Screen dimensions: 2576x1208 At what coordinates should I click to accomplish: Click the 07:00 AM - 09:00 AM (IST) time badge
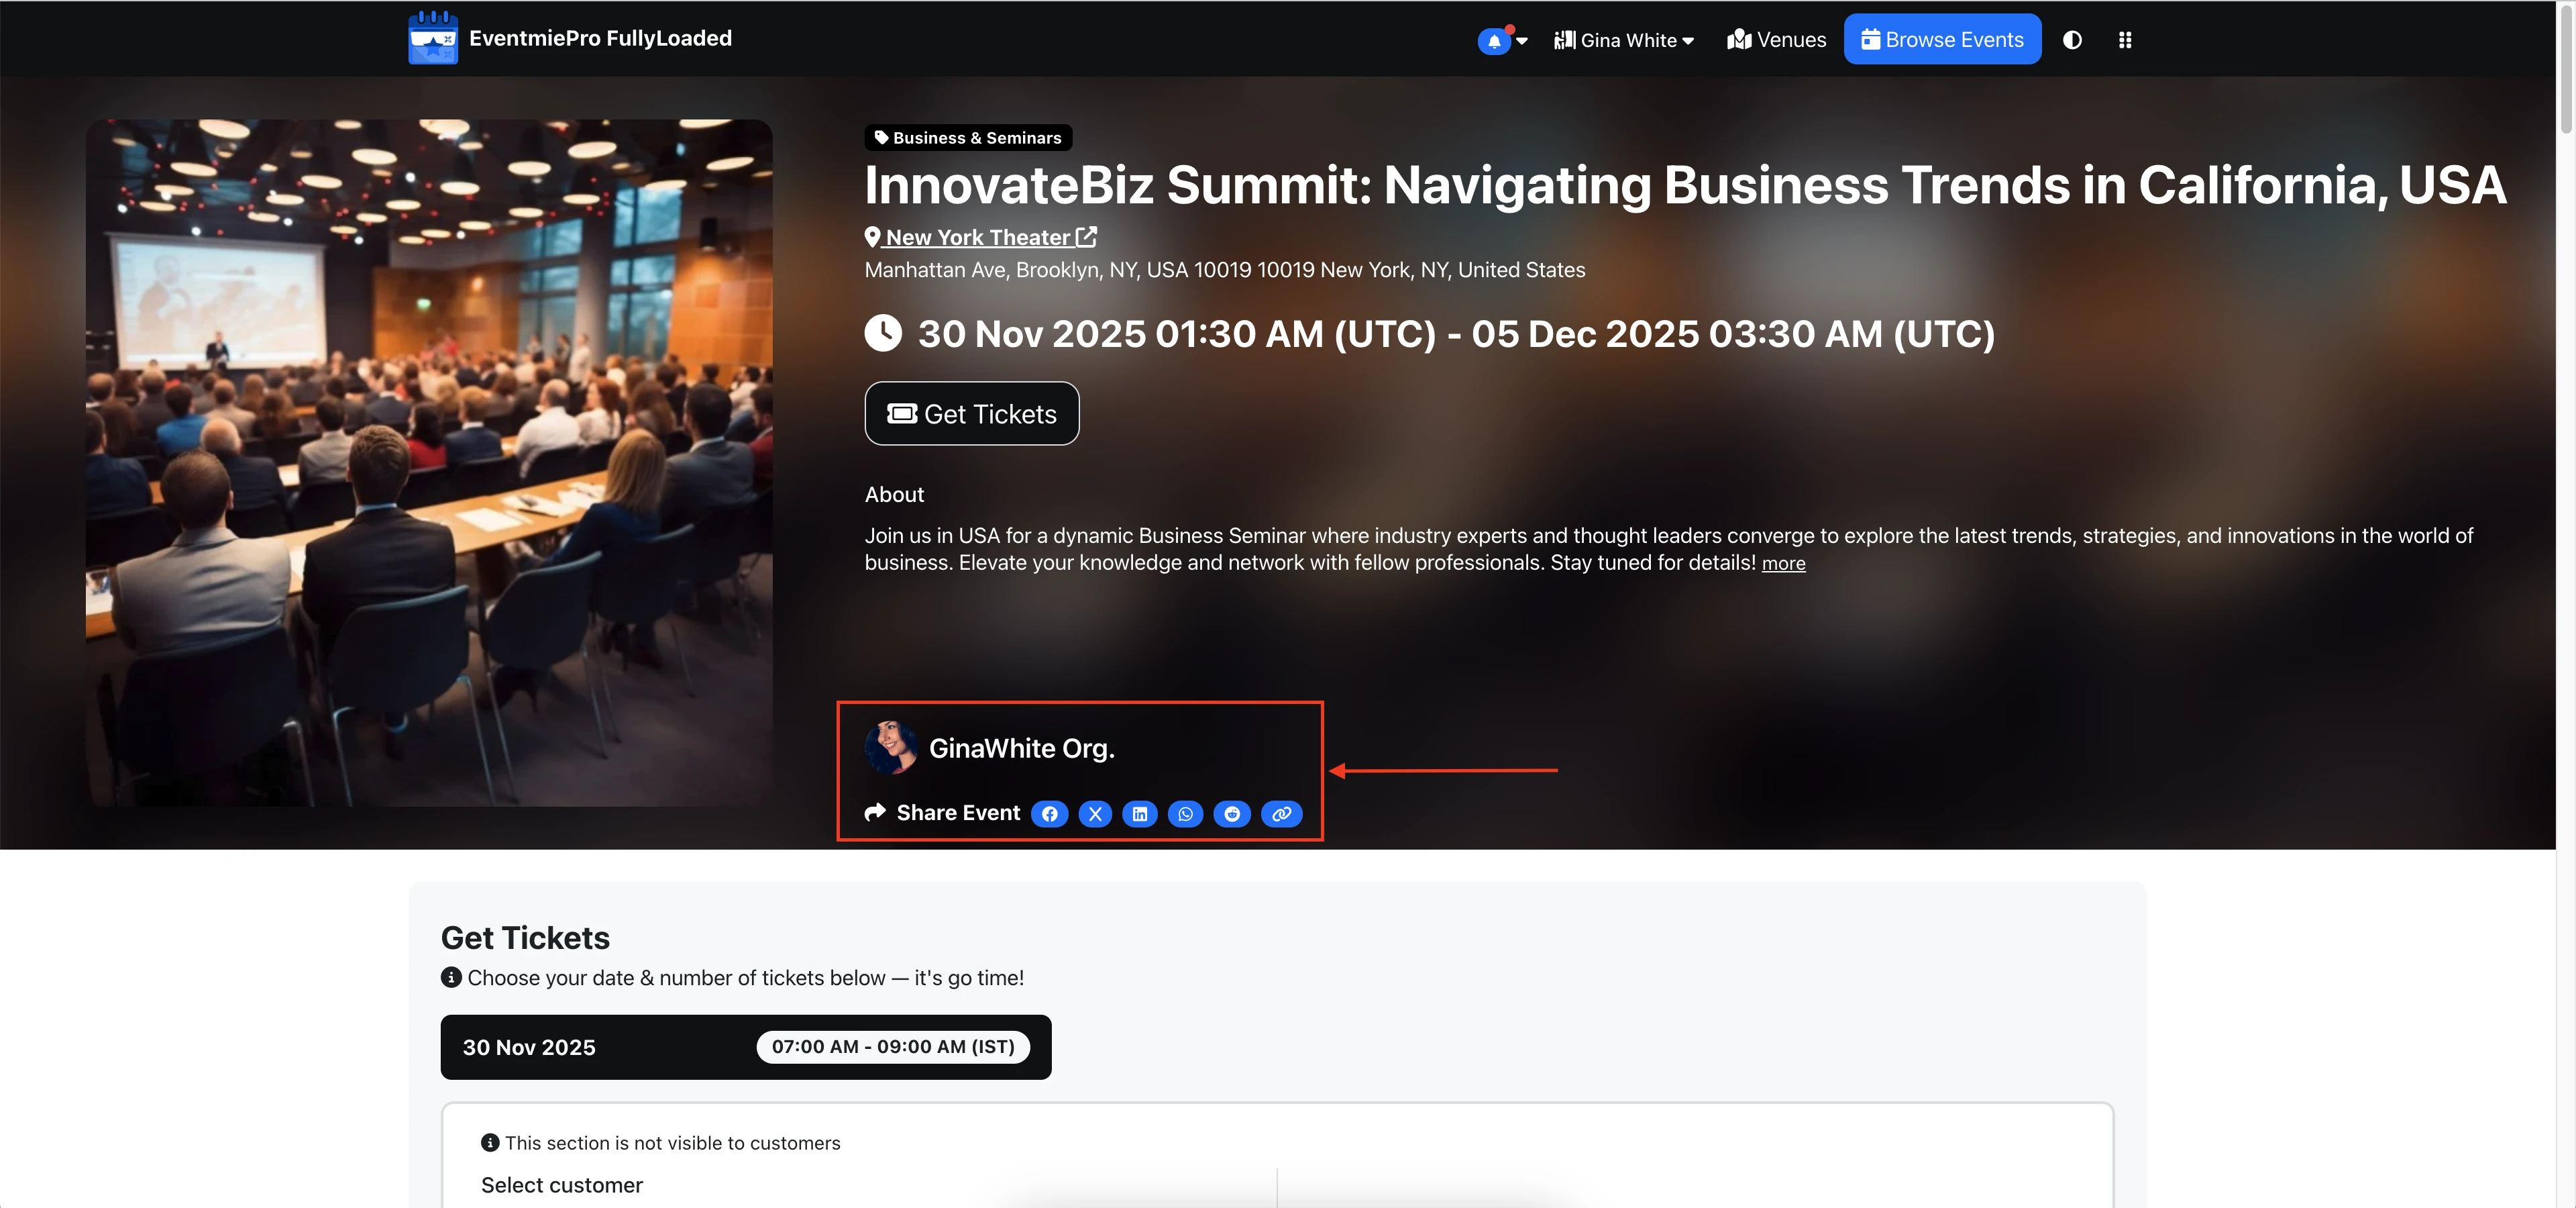pos(893,1047)
